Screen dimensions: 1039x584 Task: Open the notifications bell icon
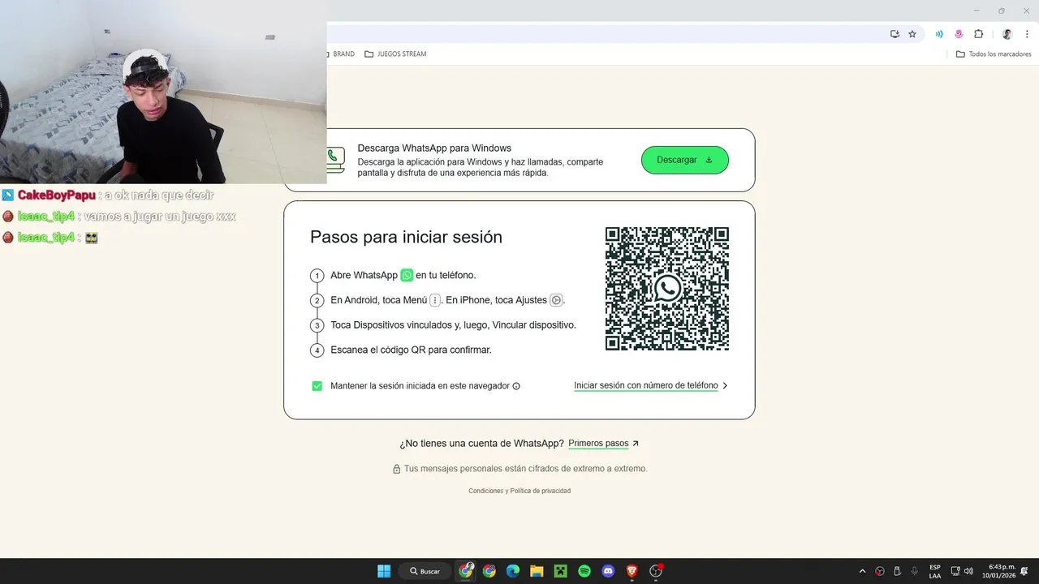point(1024,571)
